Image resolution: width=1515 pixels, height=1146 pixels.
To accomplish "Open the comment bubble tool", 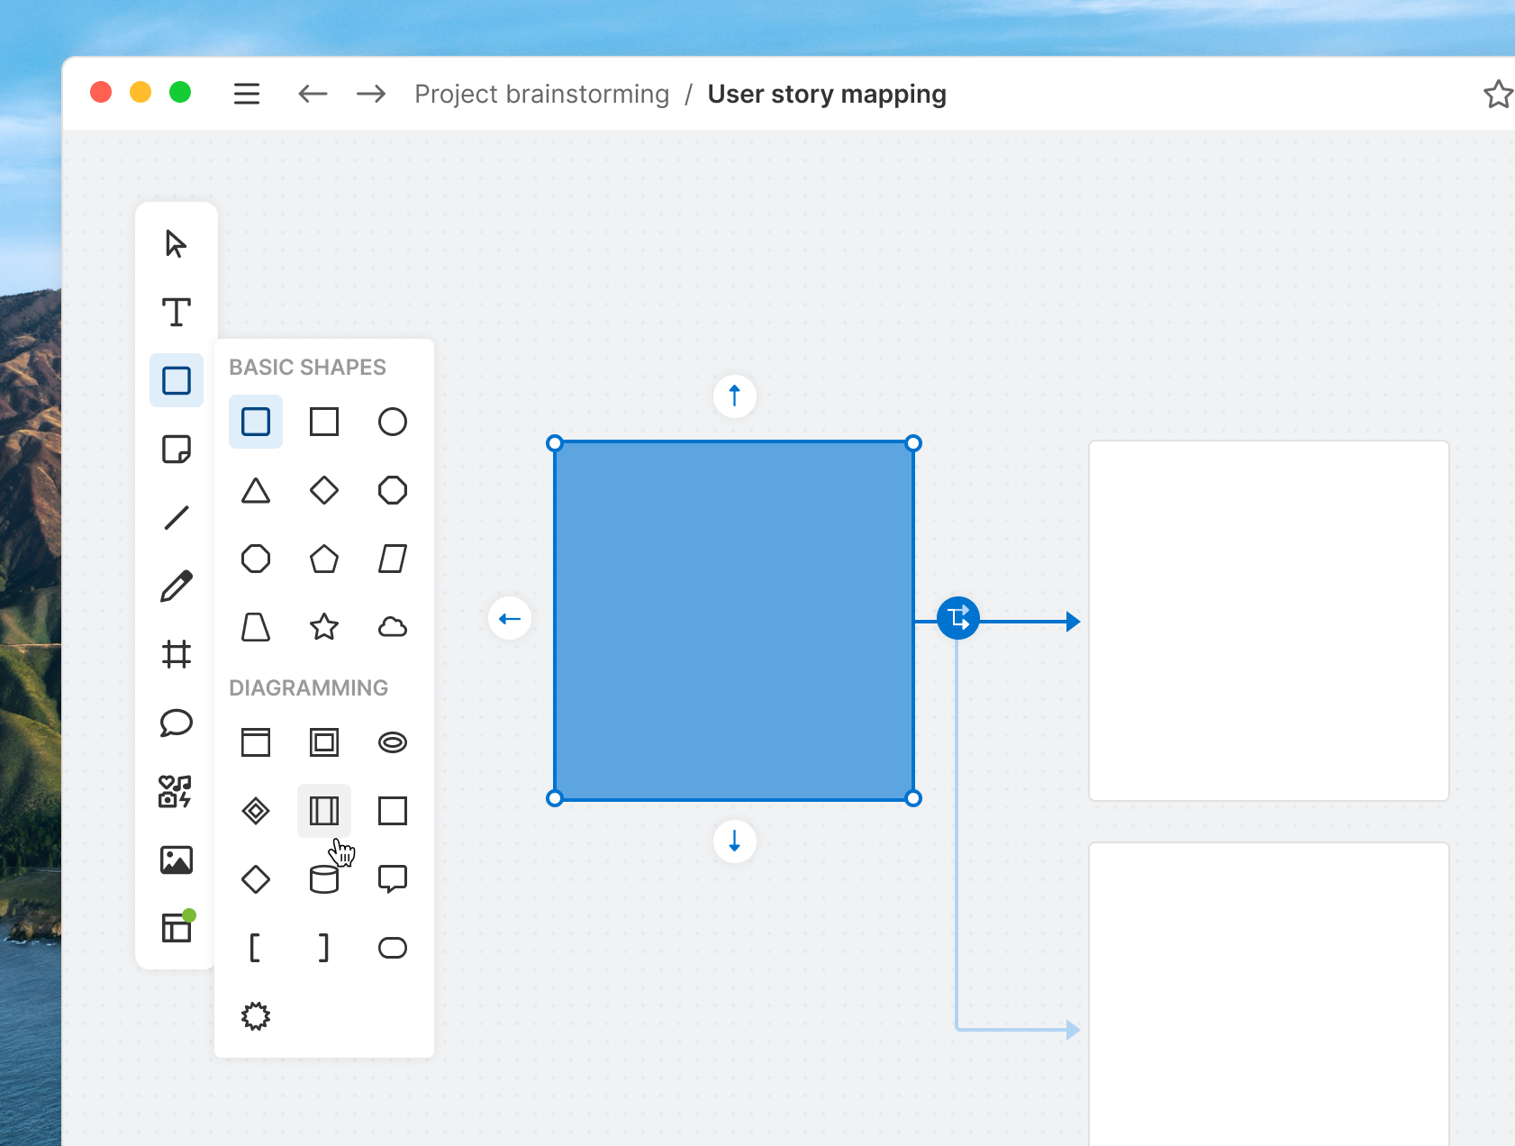I will 176,723.
